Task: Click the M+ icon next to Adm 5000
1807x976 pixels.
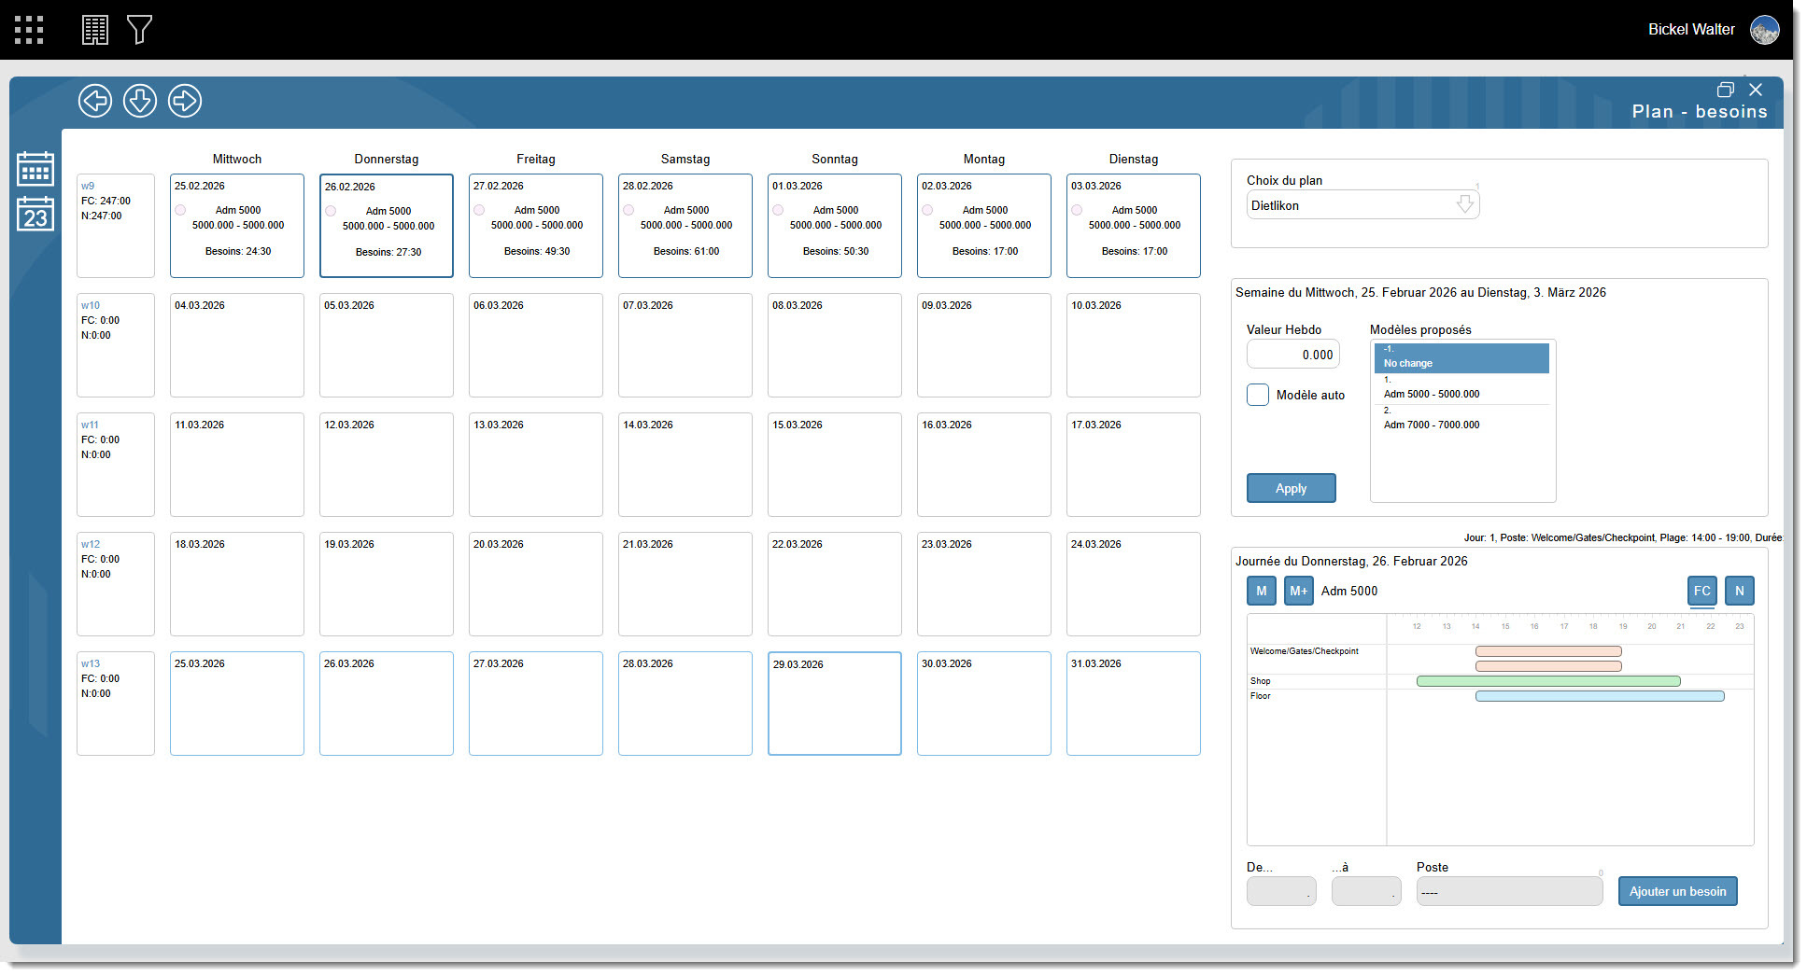Action: pos(1298,591)
